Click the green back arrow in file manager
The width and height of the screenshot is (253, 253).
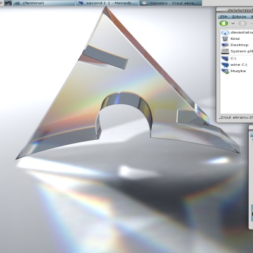coord(224,23)
